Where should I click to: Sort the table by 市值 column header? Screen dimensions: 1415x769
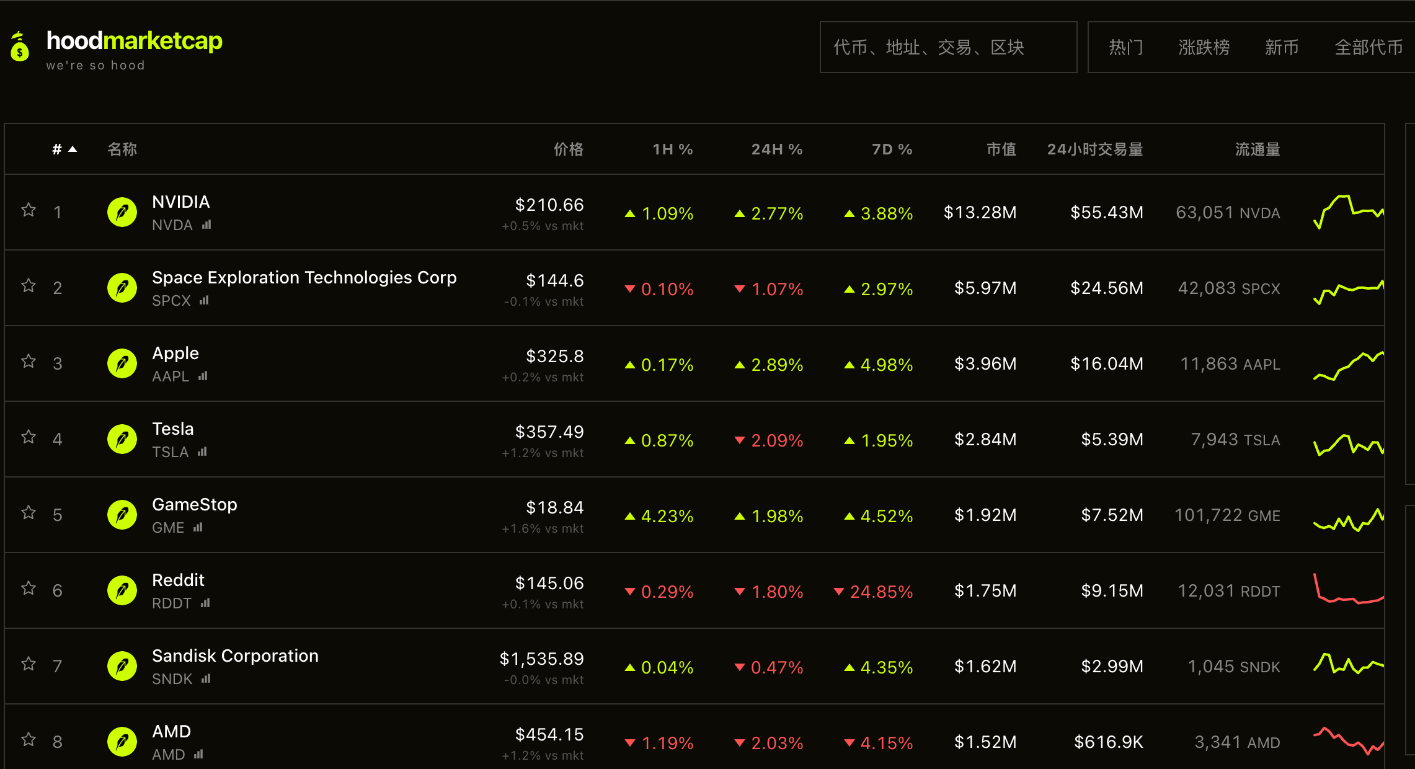pos(1001,149)
